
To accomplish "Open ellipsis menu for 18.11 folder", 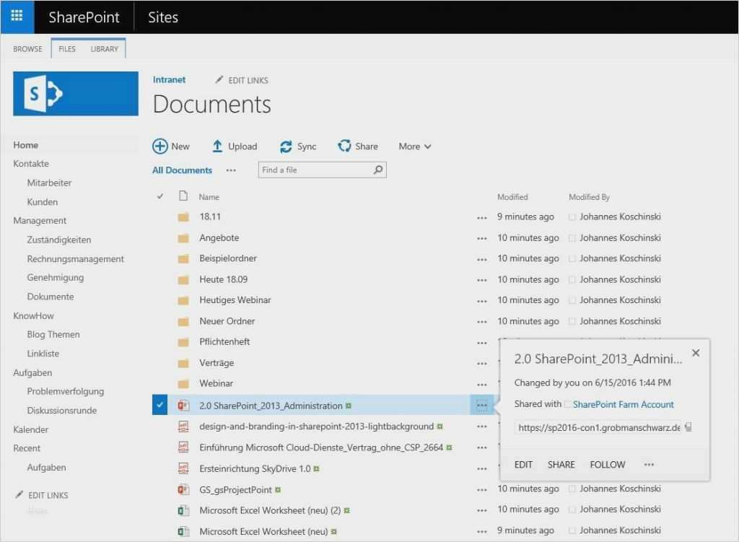I will 481,218.
